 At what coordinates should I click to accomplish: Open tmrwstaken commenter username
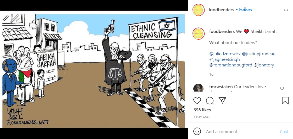[221, 87]
